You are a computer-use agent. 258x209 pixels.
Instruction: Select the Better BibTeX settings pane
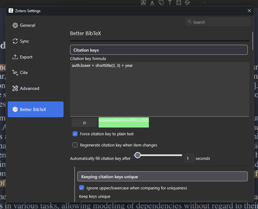tap(36, 109)
